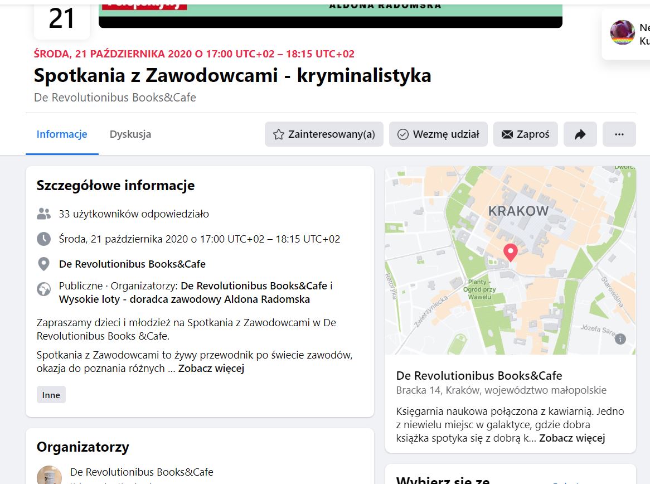
Task: Click the map info icon
Action: 620,338
